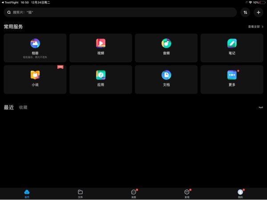The image size is (267, 200).
Task: Open the 更多 (More) services tile
Action: click(232, 79)
